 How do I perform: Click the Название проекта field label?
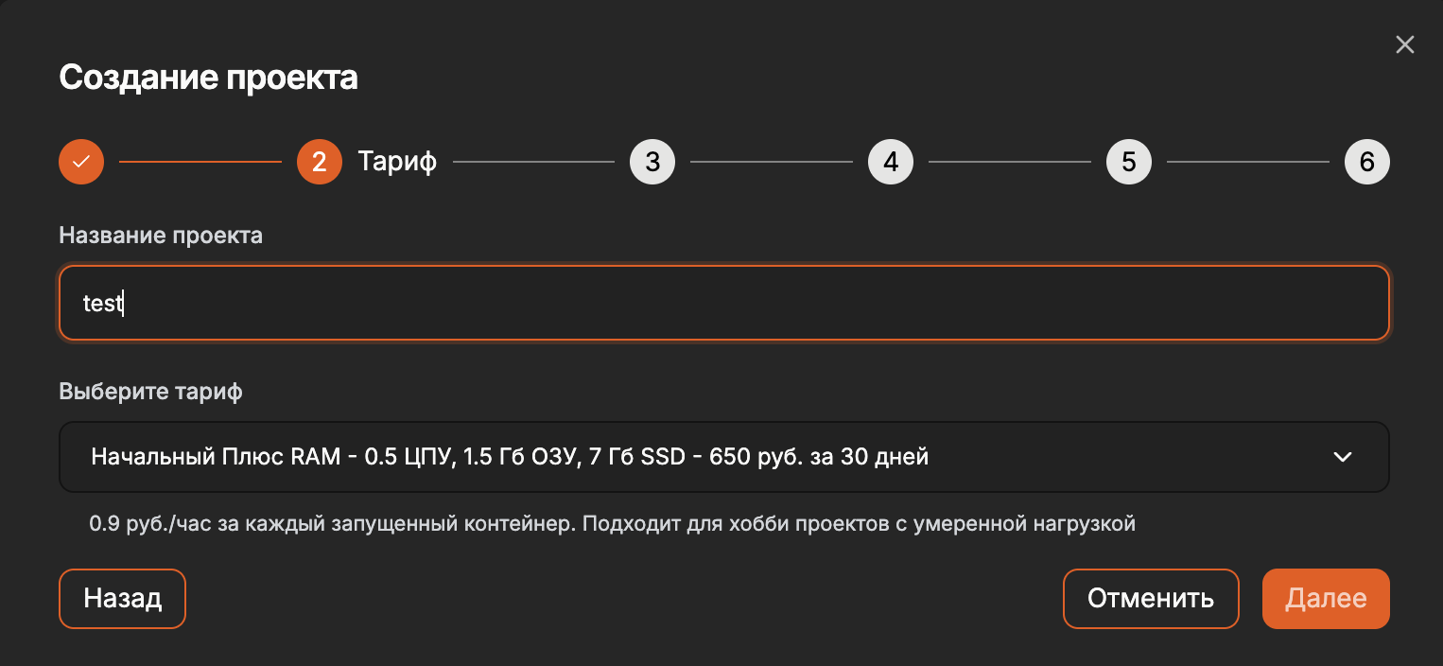pyautogui.click(x=161, y=236)
